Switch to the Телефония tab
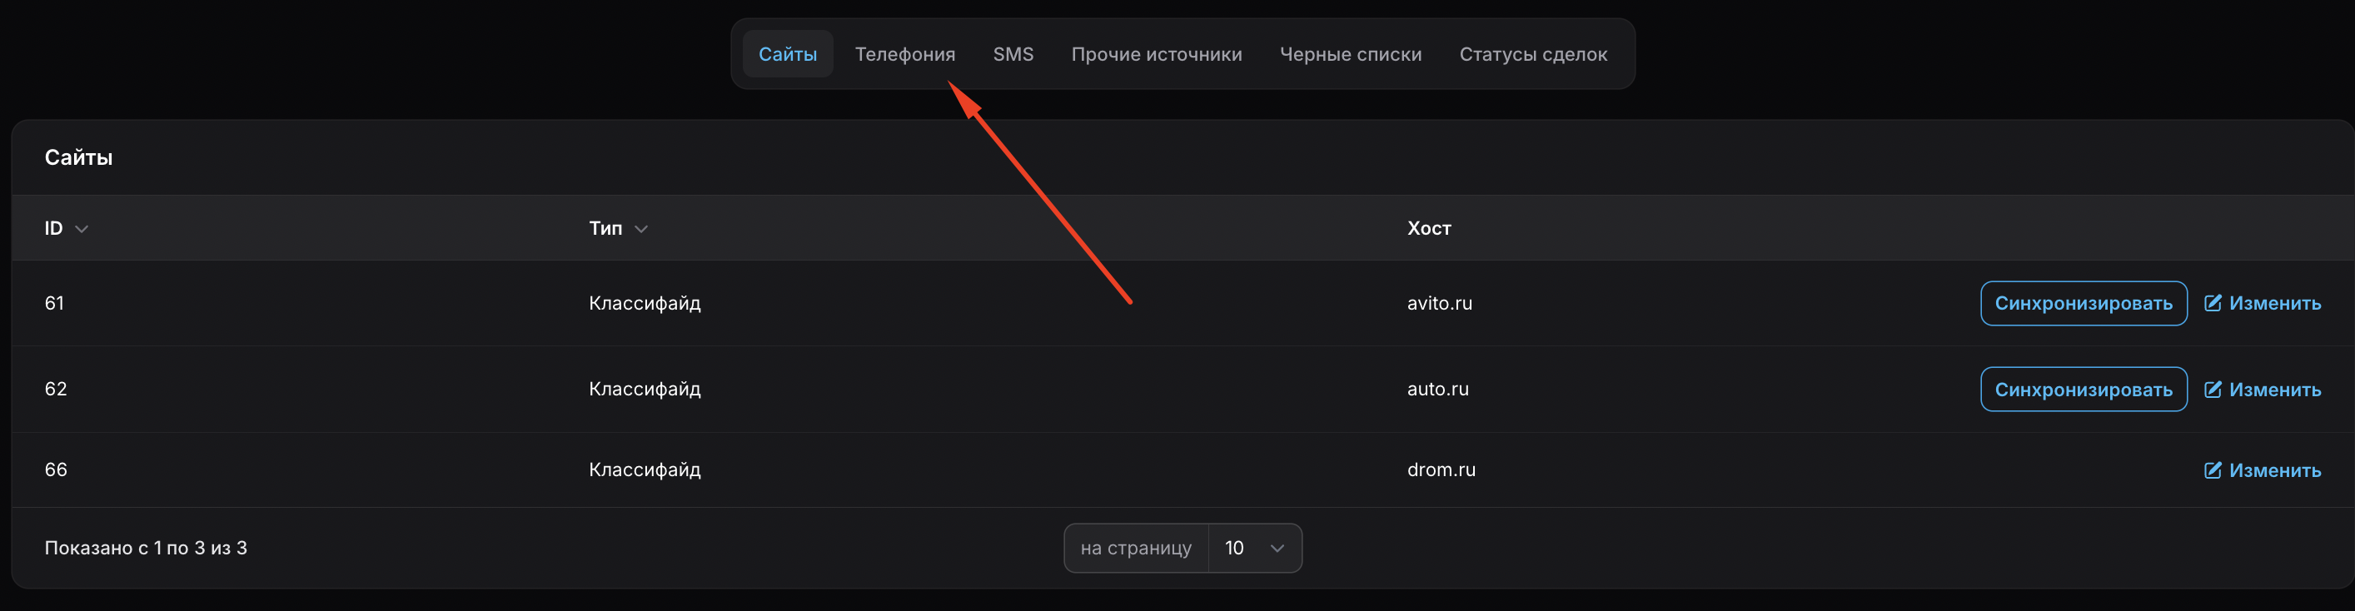Image resolution: width=2355 pixels, height=611 pixels. [x=904, y=55]
